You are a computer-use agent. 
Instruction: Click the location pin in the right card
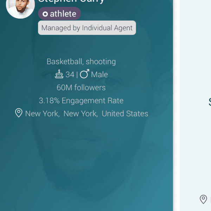(x=203, y=199)
